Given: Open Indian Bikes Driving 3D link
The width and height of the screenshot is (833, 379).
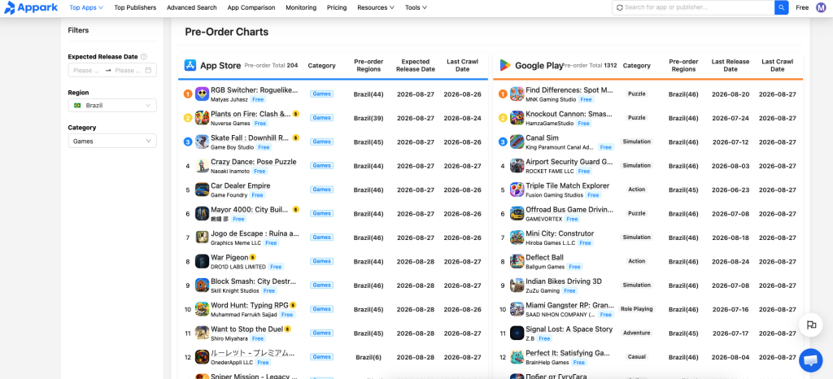Looking at the screenshot, I should pos(564,281).
